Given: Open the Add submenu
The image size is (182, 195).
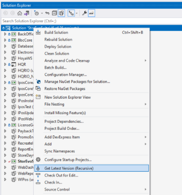Looking at the screenshot, I should [x=92, y=144].
